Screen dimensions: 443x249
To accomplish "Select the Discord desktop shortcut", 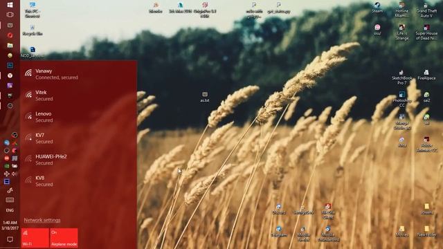I will tap(279, 209).
